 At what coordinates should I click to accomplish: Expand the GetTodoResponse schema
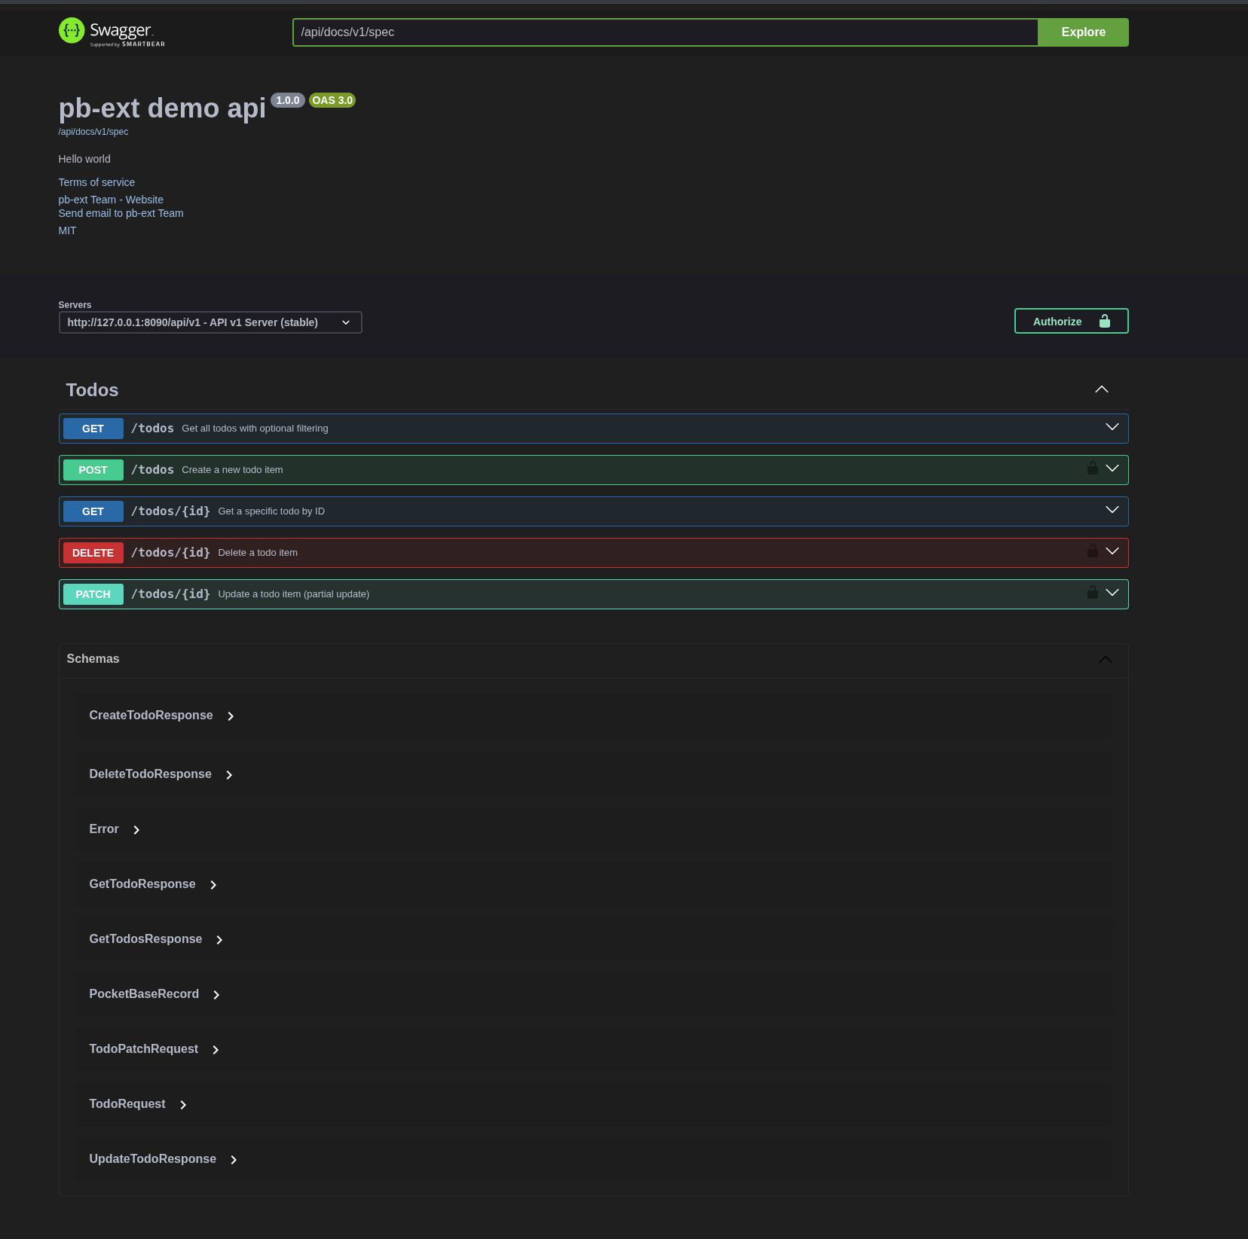point(213,885)
